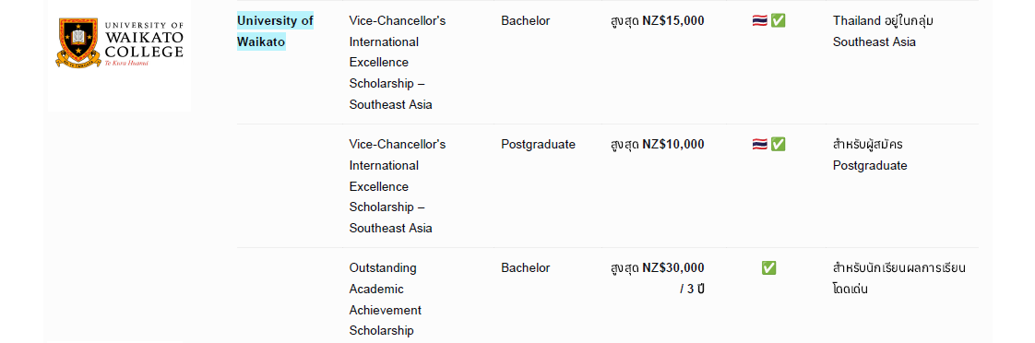Click the Bachelor level in the Outstanding Academic row
The height and width of the screenshot is (343, 1035).
click(x=526, y=267)
